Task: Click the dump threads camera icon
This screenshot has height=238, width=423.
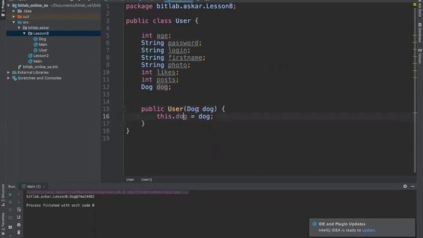Action: (x=11, y=218)
